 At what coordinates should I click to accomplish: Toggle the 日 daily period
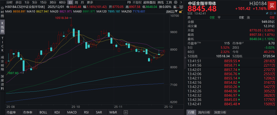pos(70,3)
